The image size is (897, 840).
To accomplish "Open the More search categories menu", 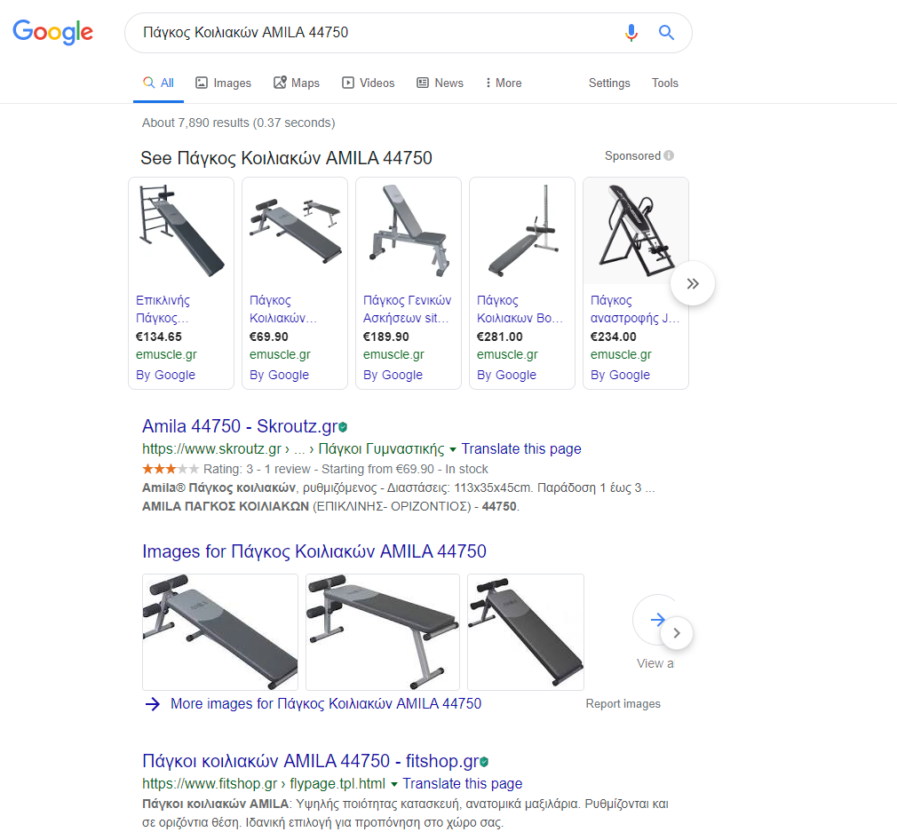I will [x=504, y=83].
